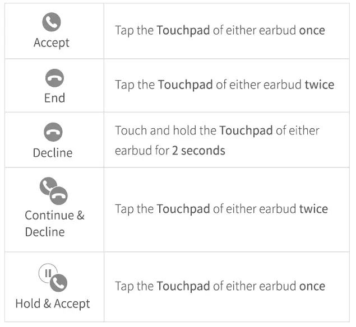The height and width of the screenshot is (327, 356).
Task: Click the touch and hold instruction text
Action: click(217, 140)
